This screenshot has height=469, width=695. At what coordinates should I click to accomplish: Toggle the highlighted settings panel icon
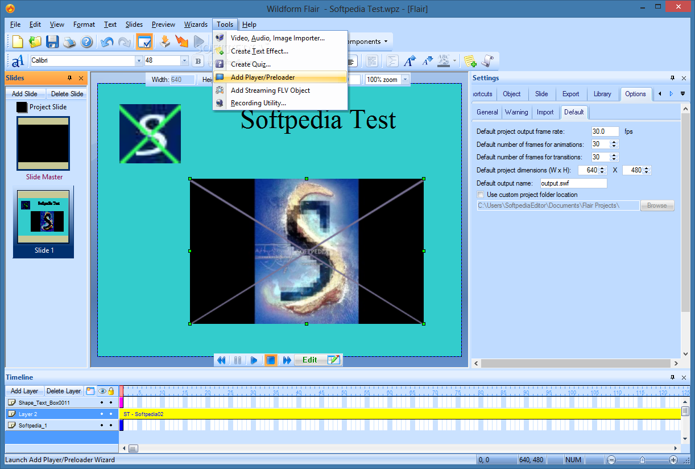(144, 42)
